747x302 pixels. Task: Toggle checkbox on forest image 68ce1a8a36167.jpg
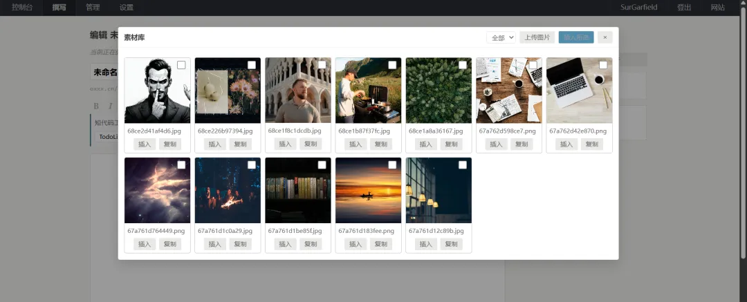tap(463, 65)
